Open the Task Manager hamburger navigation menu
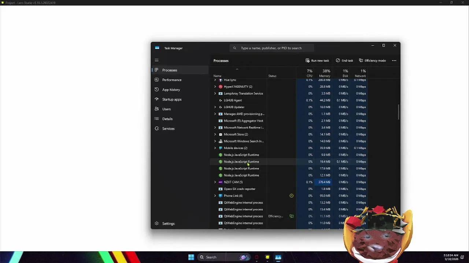The width and height of the screenshot is (469, 263). click(156, 60)
